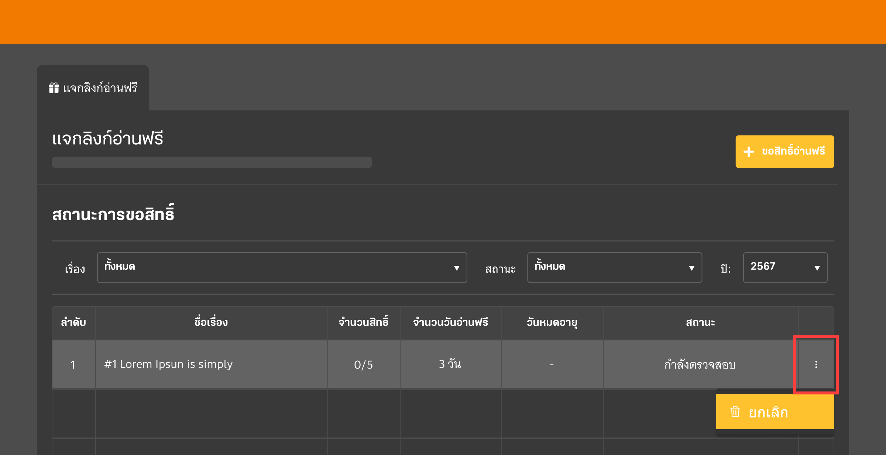Select ยกเลิก from the popup menu
Viewport: 886px width, 455px height.
point(775,411)
